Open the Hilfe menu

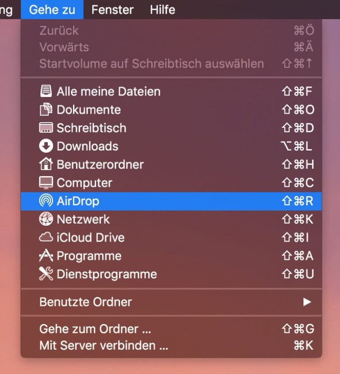(x=162, y=10)
